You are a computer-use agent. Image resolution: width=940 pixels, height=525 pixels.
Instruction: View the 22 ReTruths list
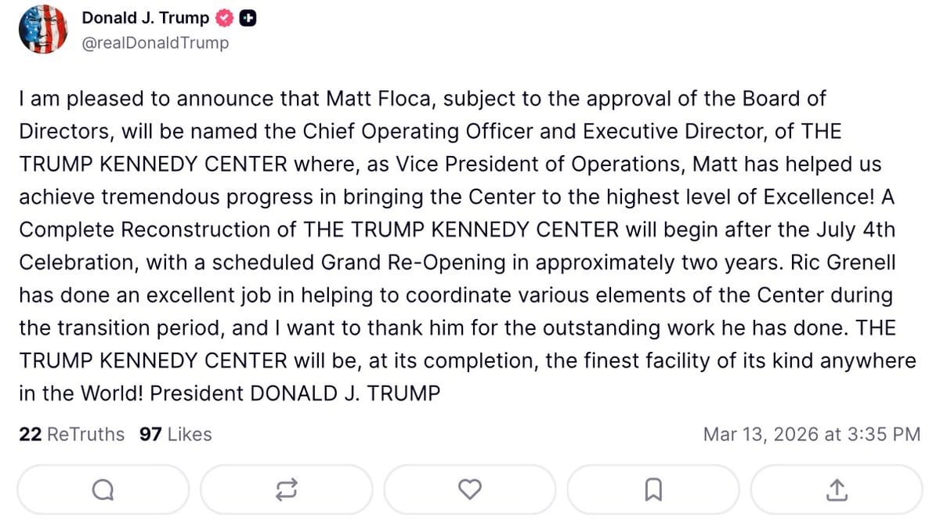(x=71, y=434)
